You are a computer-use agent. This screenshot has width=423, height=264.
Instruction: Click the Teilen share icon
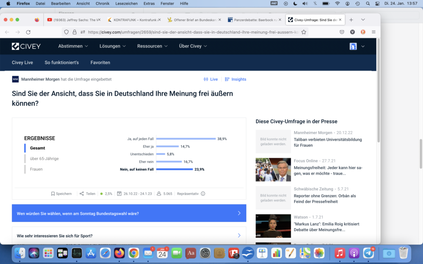tap(82, 193)
